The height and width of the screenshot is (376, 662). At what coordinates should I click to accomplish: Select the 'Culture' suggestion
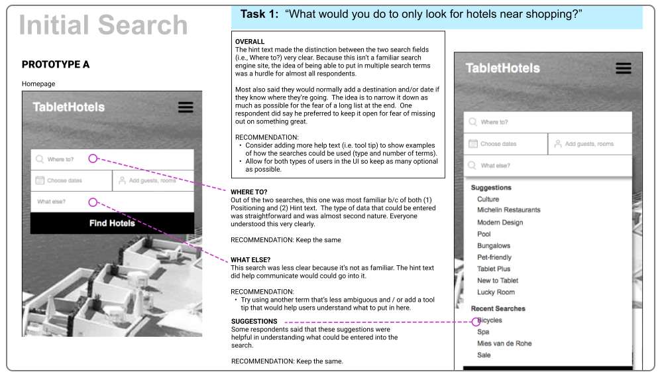[488, 199]
